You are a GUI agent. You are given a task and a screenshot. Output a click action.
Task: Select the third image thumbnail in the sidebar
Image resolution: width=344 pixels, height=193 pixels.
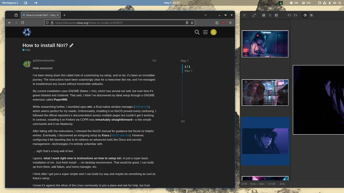coord(265,143)
